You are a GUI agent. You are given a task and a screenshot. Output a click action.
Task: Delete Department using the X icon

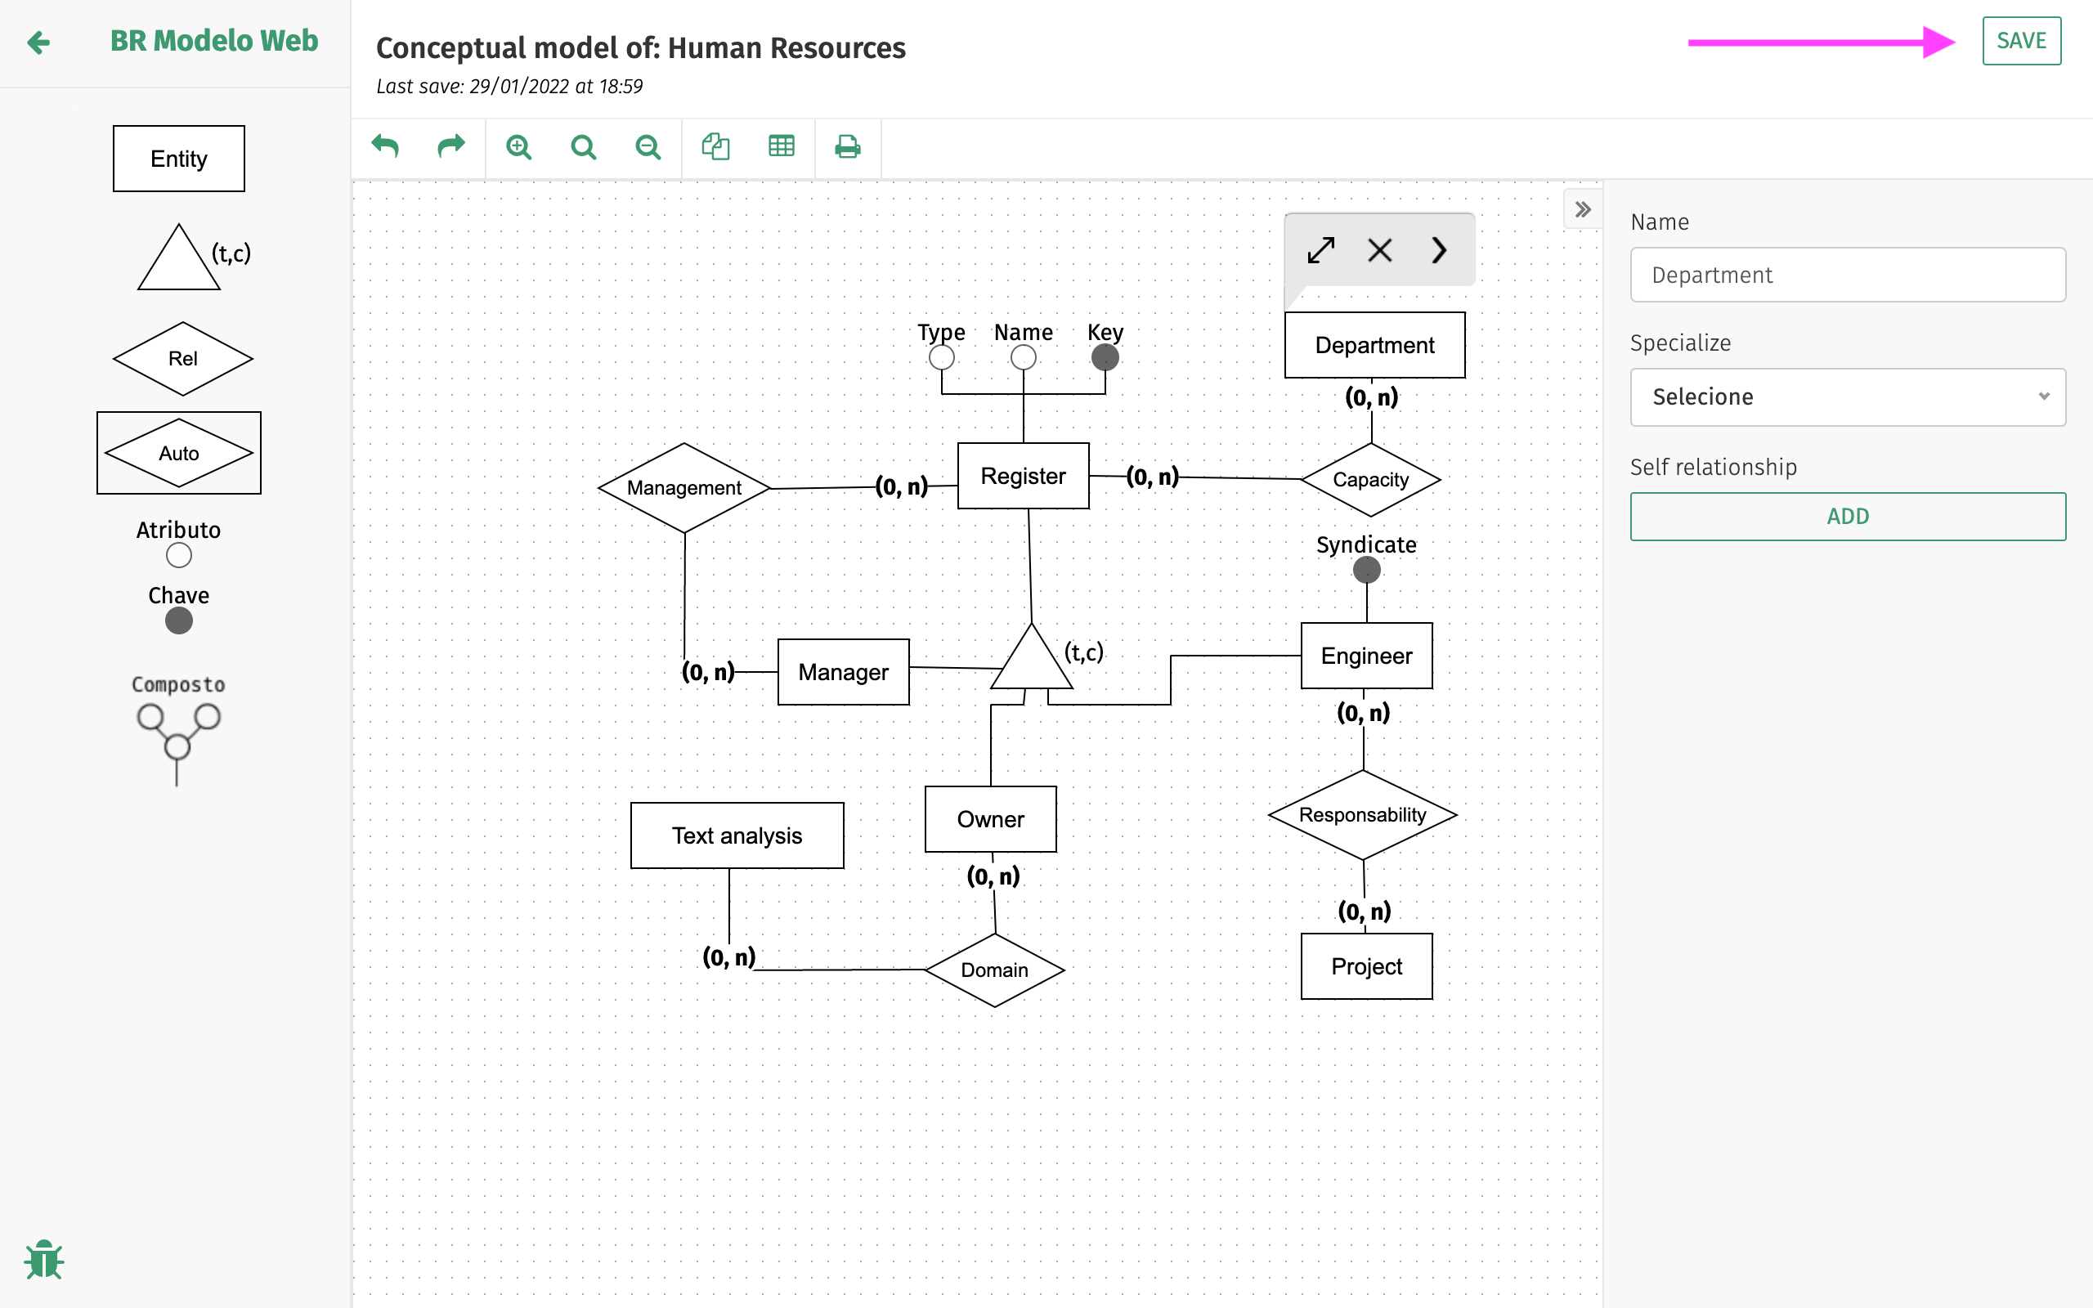coord(1379,250)
